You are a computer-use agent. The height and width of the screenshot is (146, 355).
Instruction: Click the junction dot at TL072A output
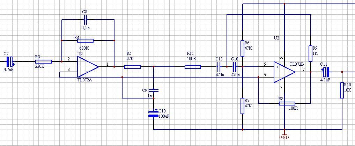click(114, 67)
